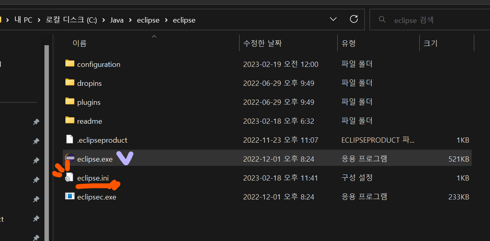Select the eclipsec.exe file name
The width and height of the screenshot is (490, 241).
point(97,197)
